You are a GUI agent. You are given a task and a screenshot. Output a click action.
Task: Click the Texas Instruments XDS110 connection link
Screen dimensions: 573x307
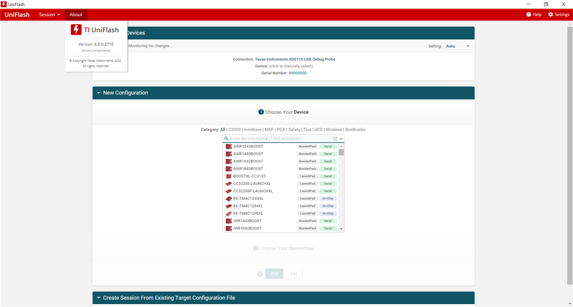[x=295, y=59]
